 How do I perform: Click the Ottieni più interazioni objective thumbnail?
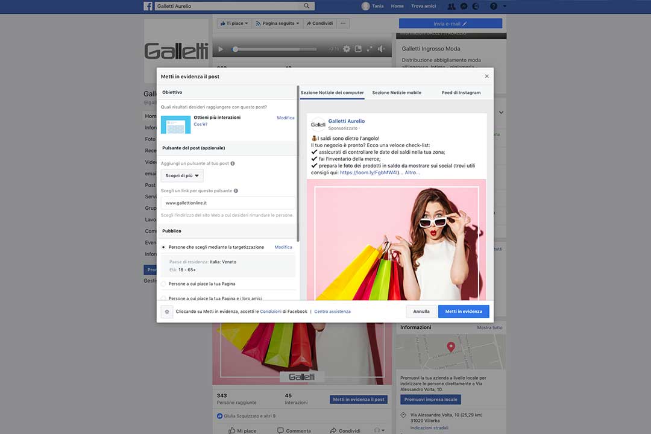coord(175,124)
